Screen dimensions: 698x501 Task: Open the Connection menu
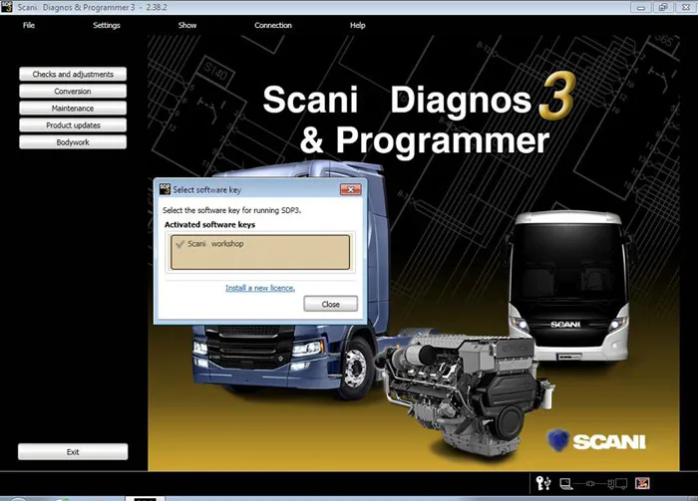pos(273,25)
